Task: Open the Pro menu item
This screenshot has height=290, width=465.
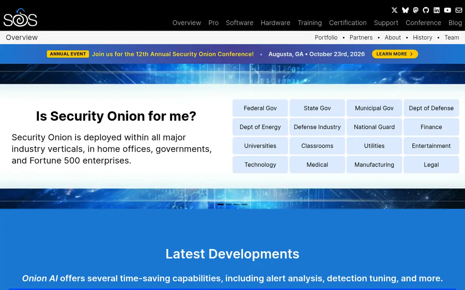Action: point(214,23)
